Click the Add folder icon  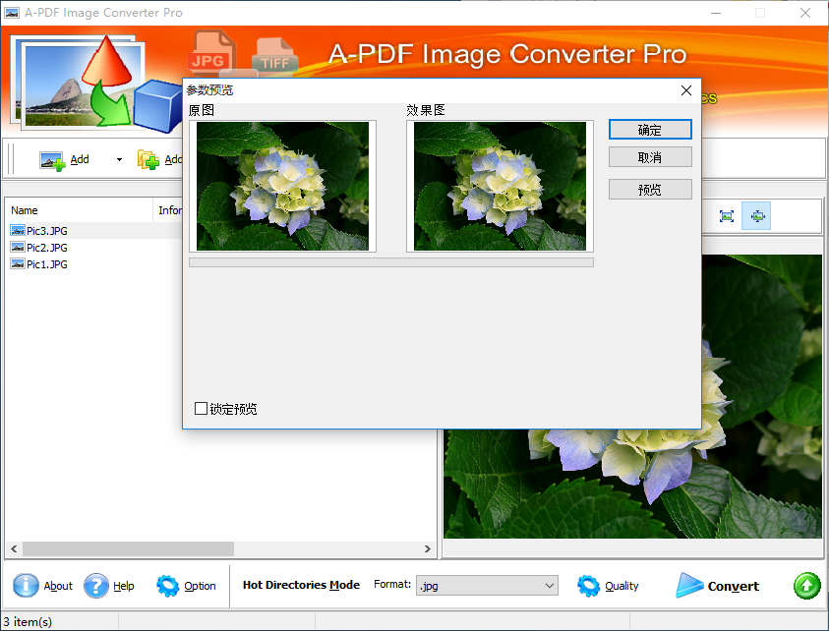point(148,159)
